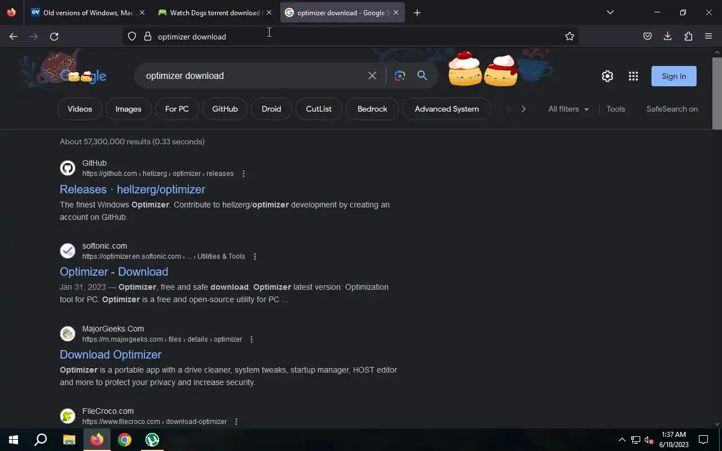
Task: Show hidden system tray icons
Action: point(622,440)
